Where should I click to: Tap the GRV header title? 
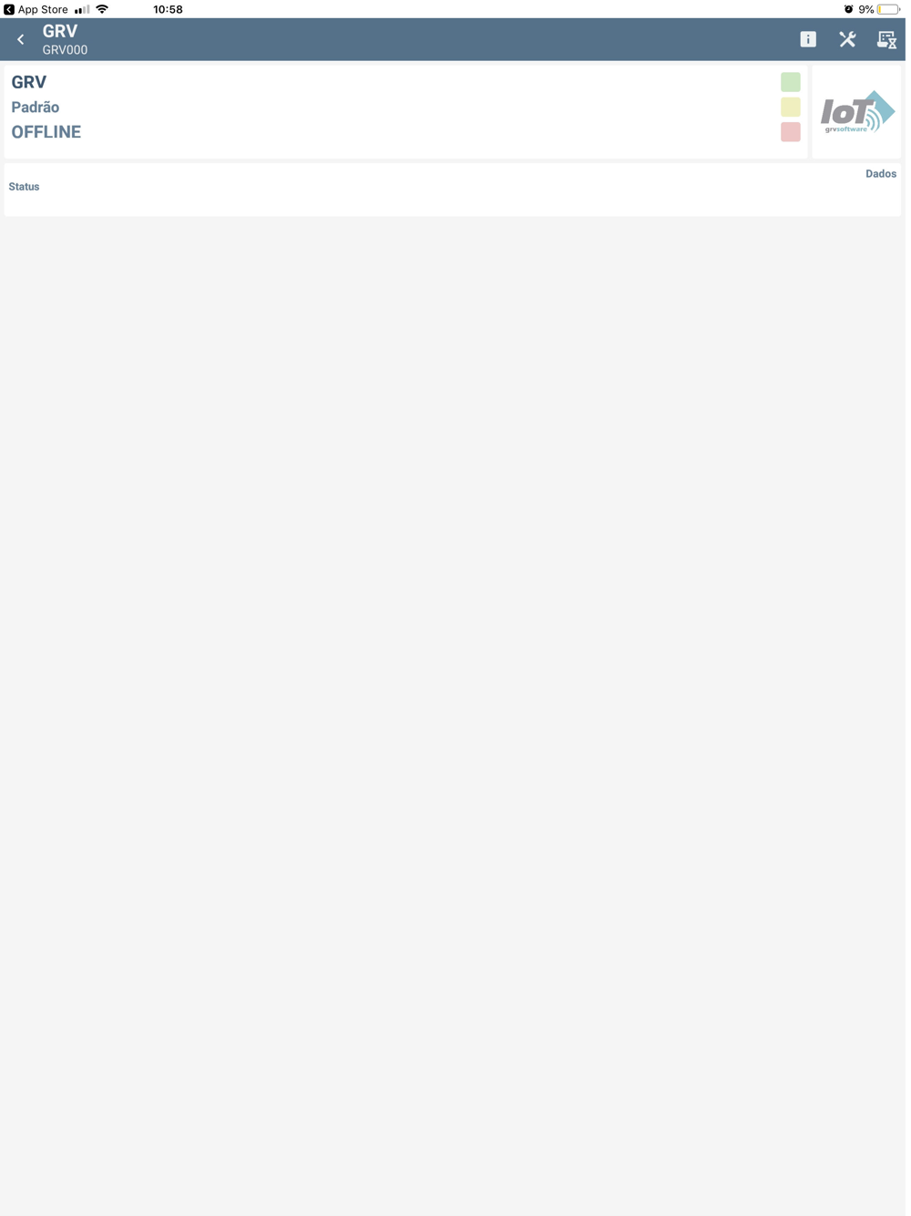pyautogui.click(x=60, y=31)
